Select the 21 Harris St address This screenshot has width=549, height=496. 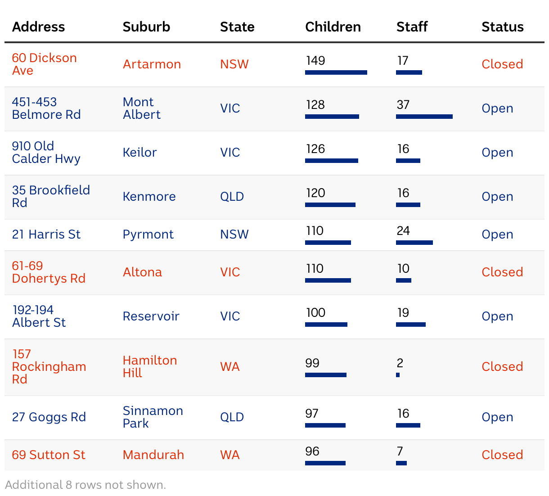(46, 234)
